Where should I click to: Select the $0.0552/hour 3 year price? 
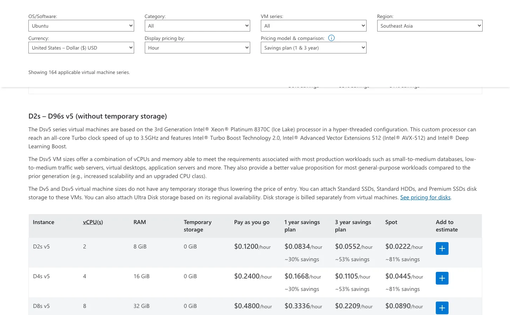coord(354,247)
